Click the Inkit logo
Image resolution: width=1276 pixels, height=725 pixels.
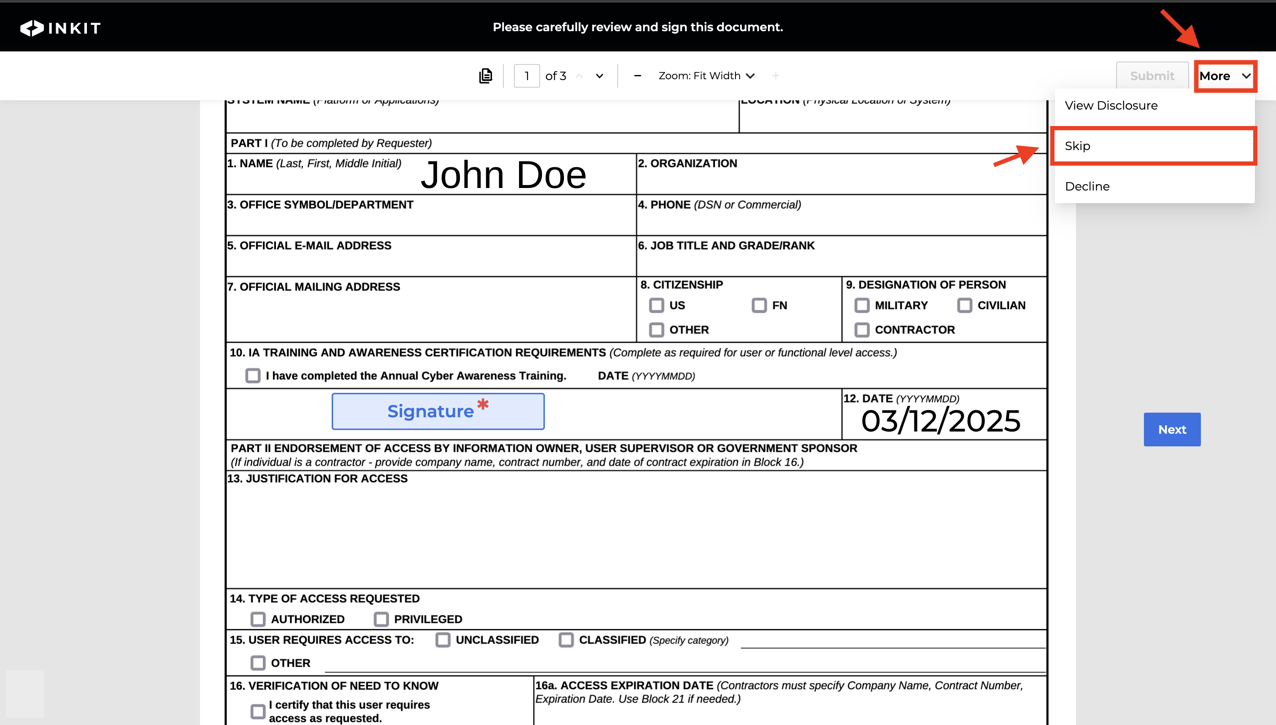click(x=60, y=28)
